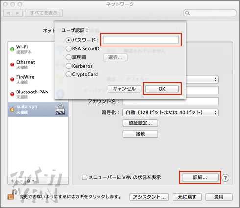Select the RSA SecurID radio button
The image size is (240, 208).
coord(69,48)
